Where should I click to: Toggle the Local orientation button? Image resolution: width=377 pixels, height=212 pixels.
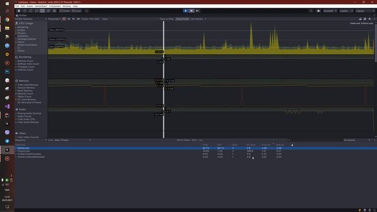pyautogui.click(x=77, y=11)
